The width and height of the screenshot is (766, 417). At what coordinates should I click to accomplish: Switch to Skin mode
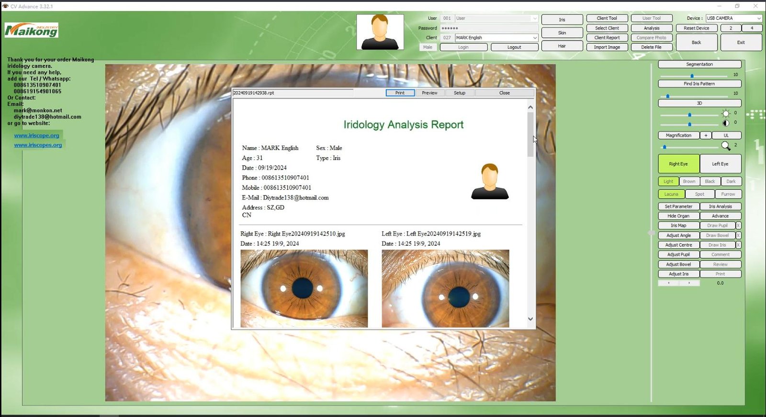pos(562,32)
